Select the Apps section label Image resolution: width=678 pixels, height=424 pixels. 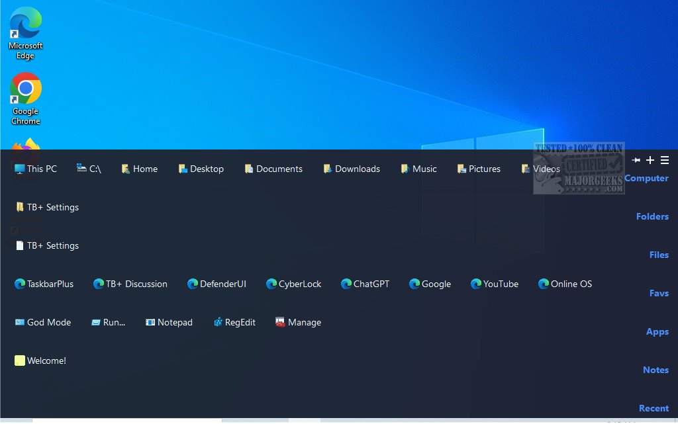(x=657, y=331)
